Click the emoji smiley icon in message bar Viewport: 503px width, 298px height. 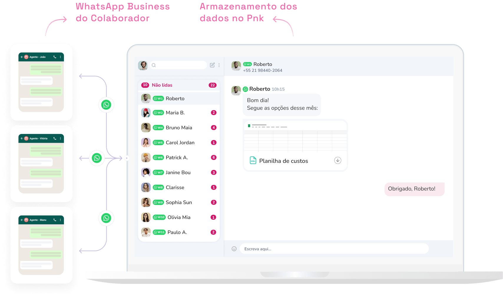(x=234, y=249)
